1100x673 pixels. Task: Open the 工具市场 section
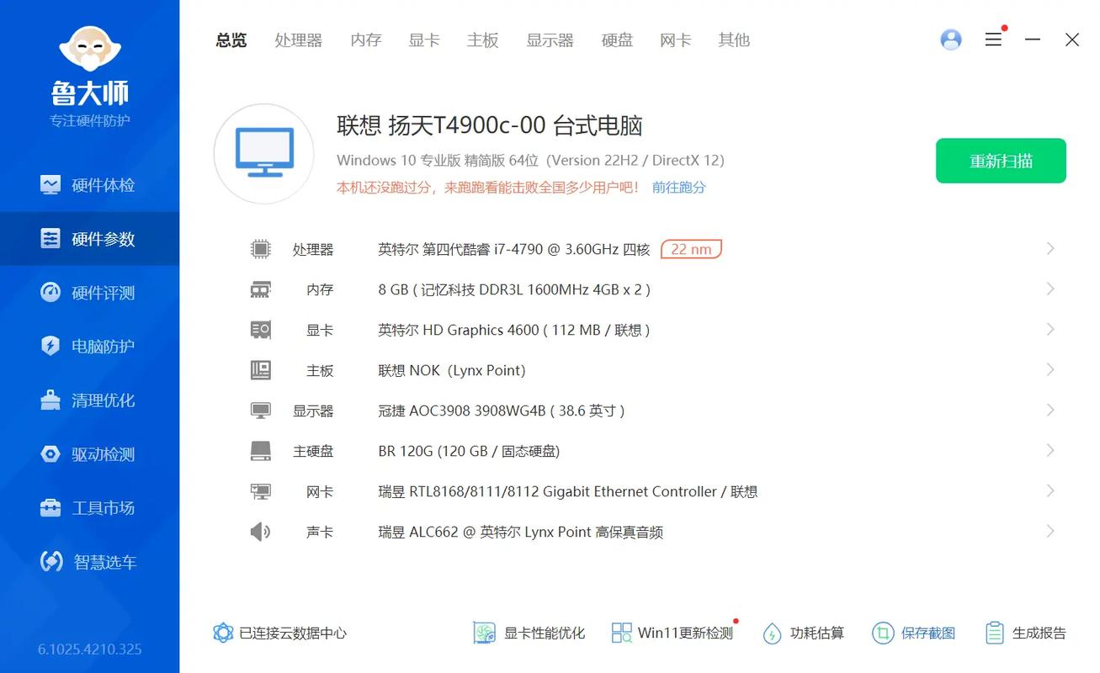click(x=89, y=507)
